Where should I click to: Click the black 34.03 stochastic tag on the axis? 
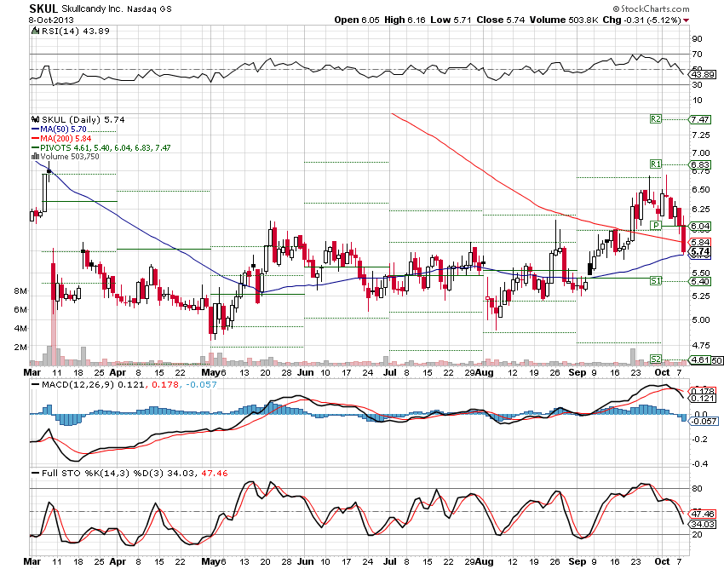click(703, 524)
